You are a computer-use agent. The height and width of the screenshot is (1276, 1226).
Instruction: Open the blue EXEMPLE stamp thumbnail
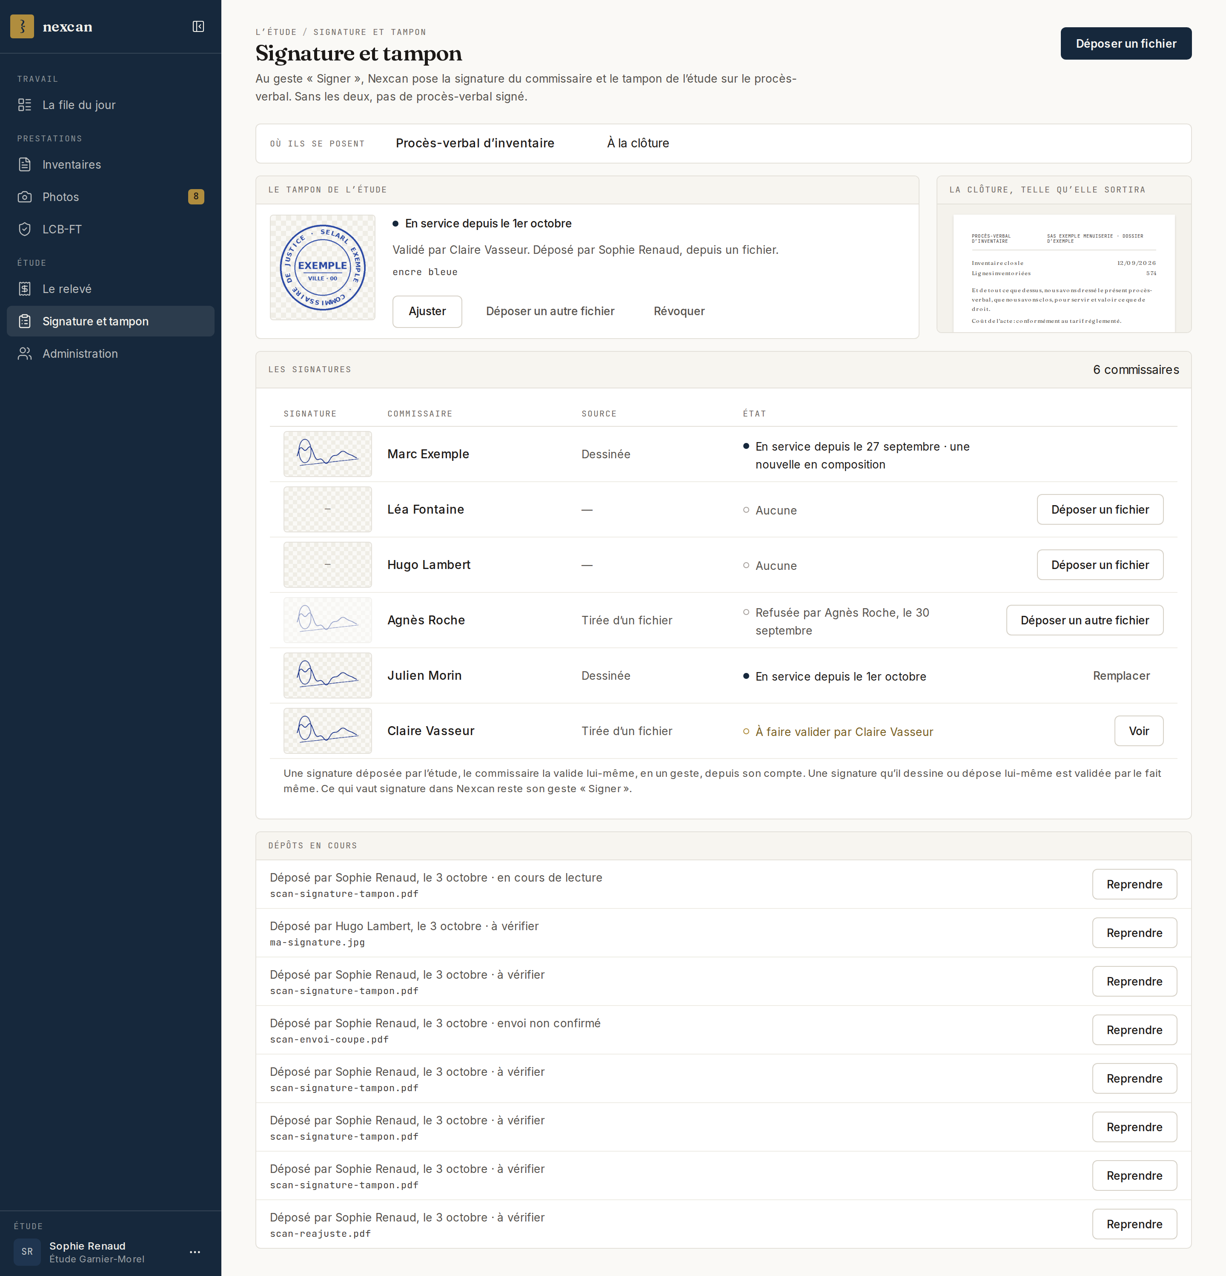pyautogui.click(x=323, y=267)
